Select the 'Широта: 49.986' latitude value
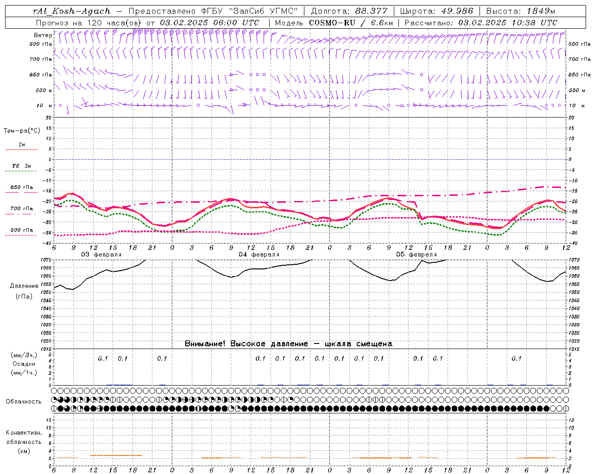 pyautogui.click(x=436, y=11)
